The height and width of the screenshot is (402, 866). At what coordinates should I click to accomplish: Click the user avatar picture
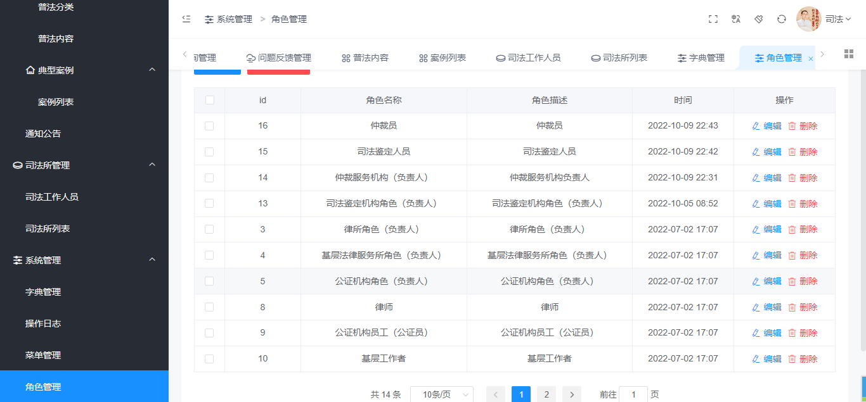tap(808, 19)
